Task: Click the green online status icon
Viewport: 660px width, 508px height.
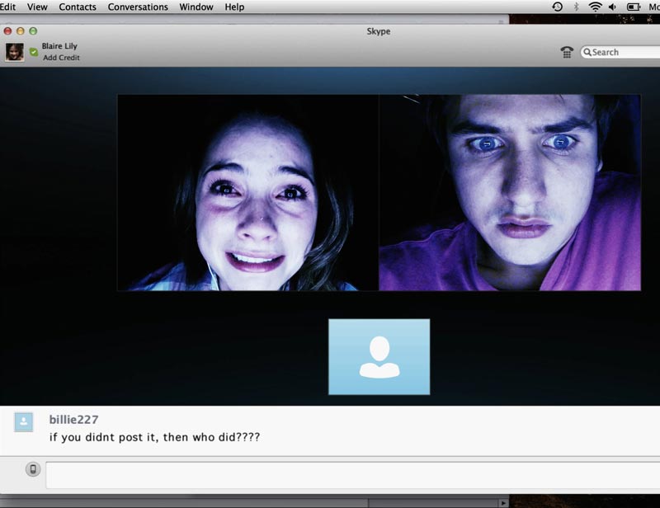Action: pyautogui.click(x=34, y=52)
